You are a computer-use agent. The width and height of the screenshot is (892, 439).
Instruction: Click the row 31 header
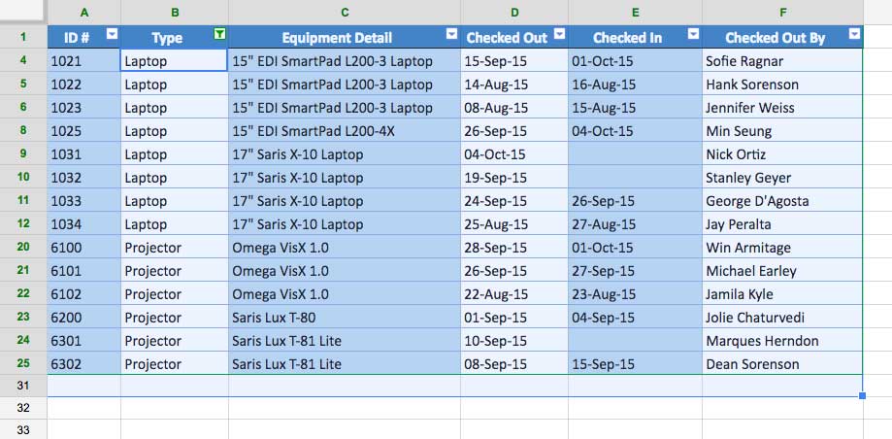(23, 386)
